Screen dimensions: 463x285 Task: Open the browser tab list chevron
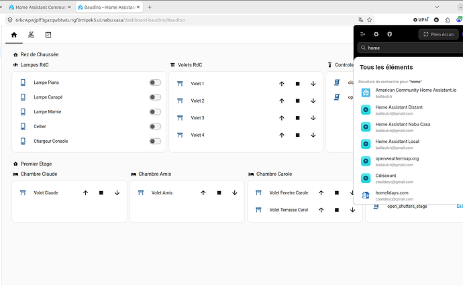click(437, 7)
